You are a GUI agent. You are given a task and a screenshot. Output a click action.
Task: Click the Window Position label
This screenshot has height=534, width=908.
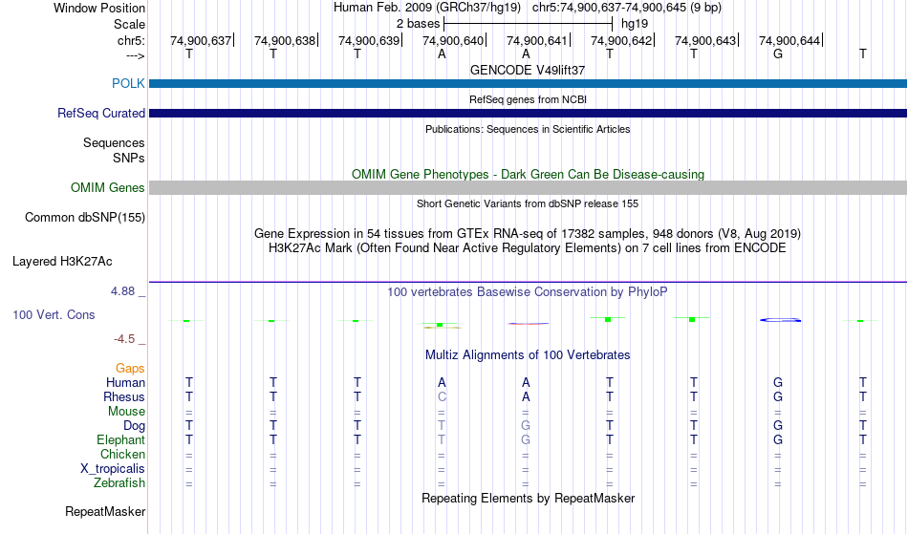click(99, 8)
